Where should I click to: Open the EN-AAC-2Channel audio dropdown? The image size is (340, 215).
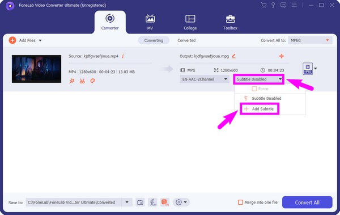point(205,79)
